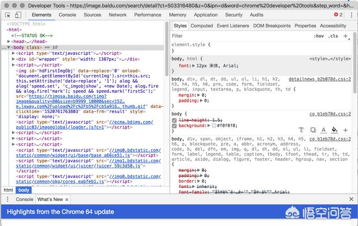358x226 pixels.
Task: Toggle the :hov element state button
Action: click(318, 36)
